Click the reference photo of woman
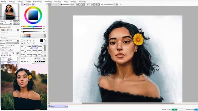The height and width of the screenshot is (111, 198). coord(24,87)
